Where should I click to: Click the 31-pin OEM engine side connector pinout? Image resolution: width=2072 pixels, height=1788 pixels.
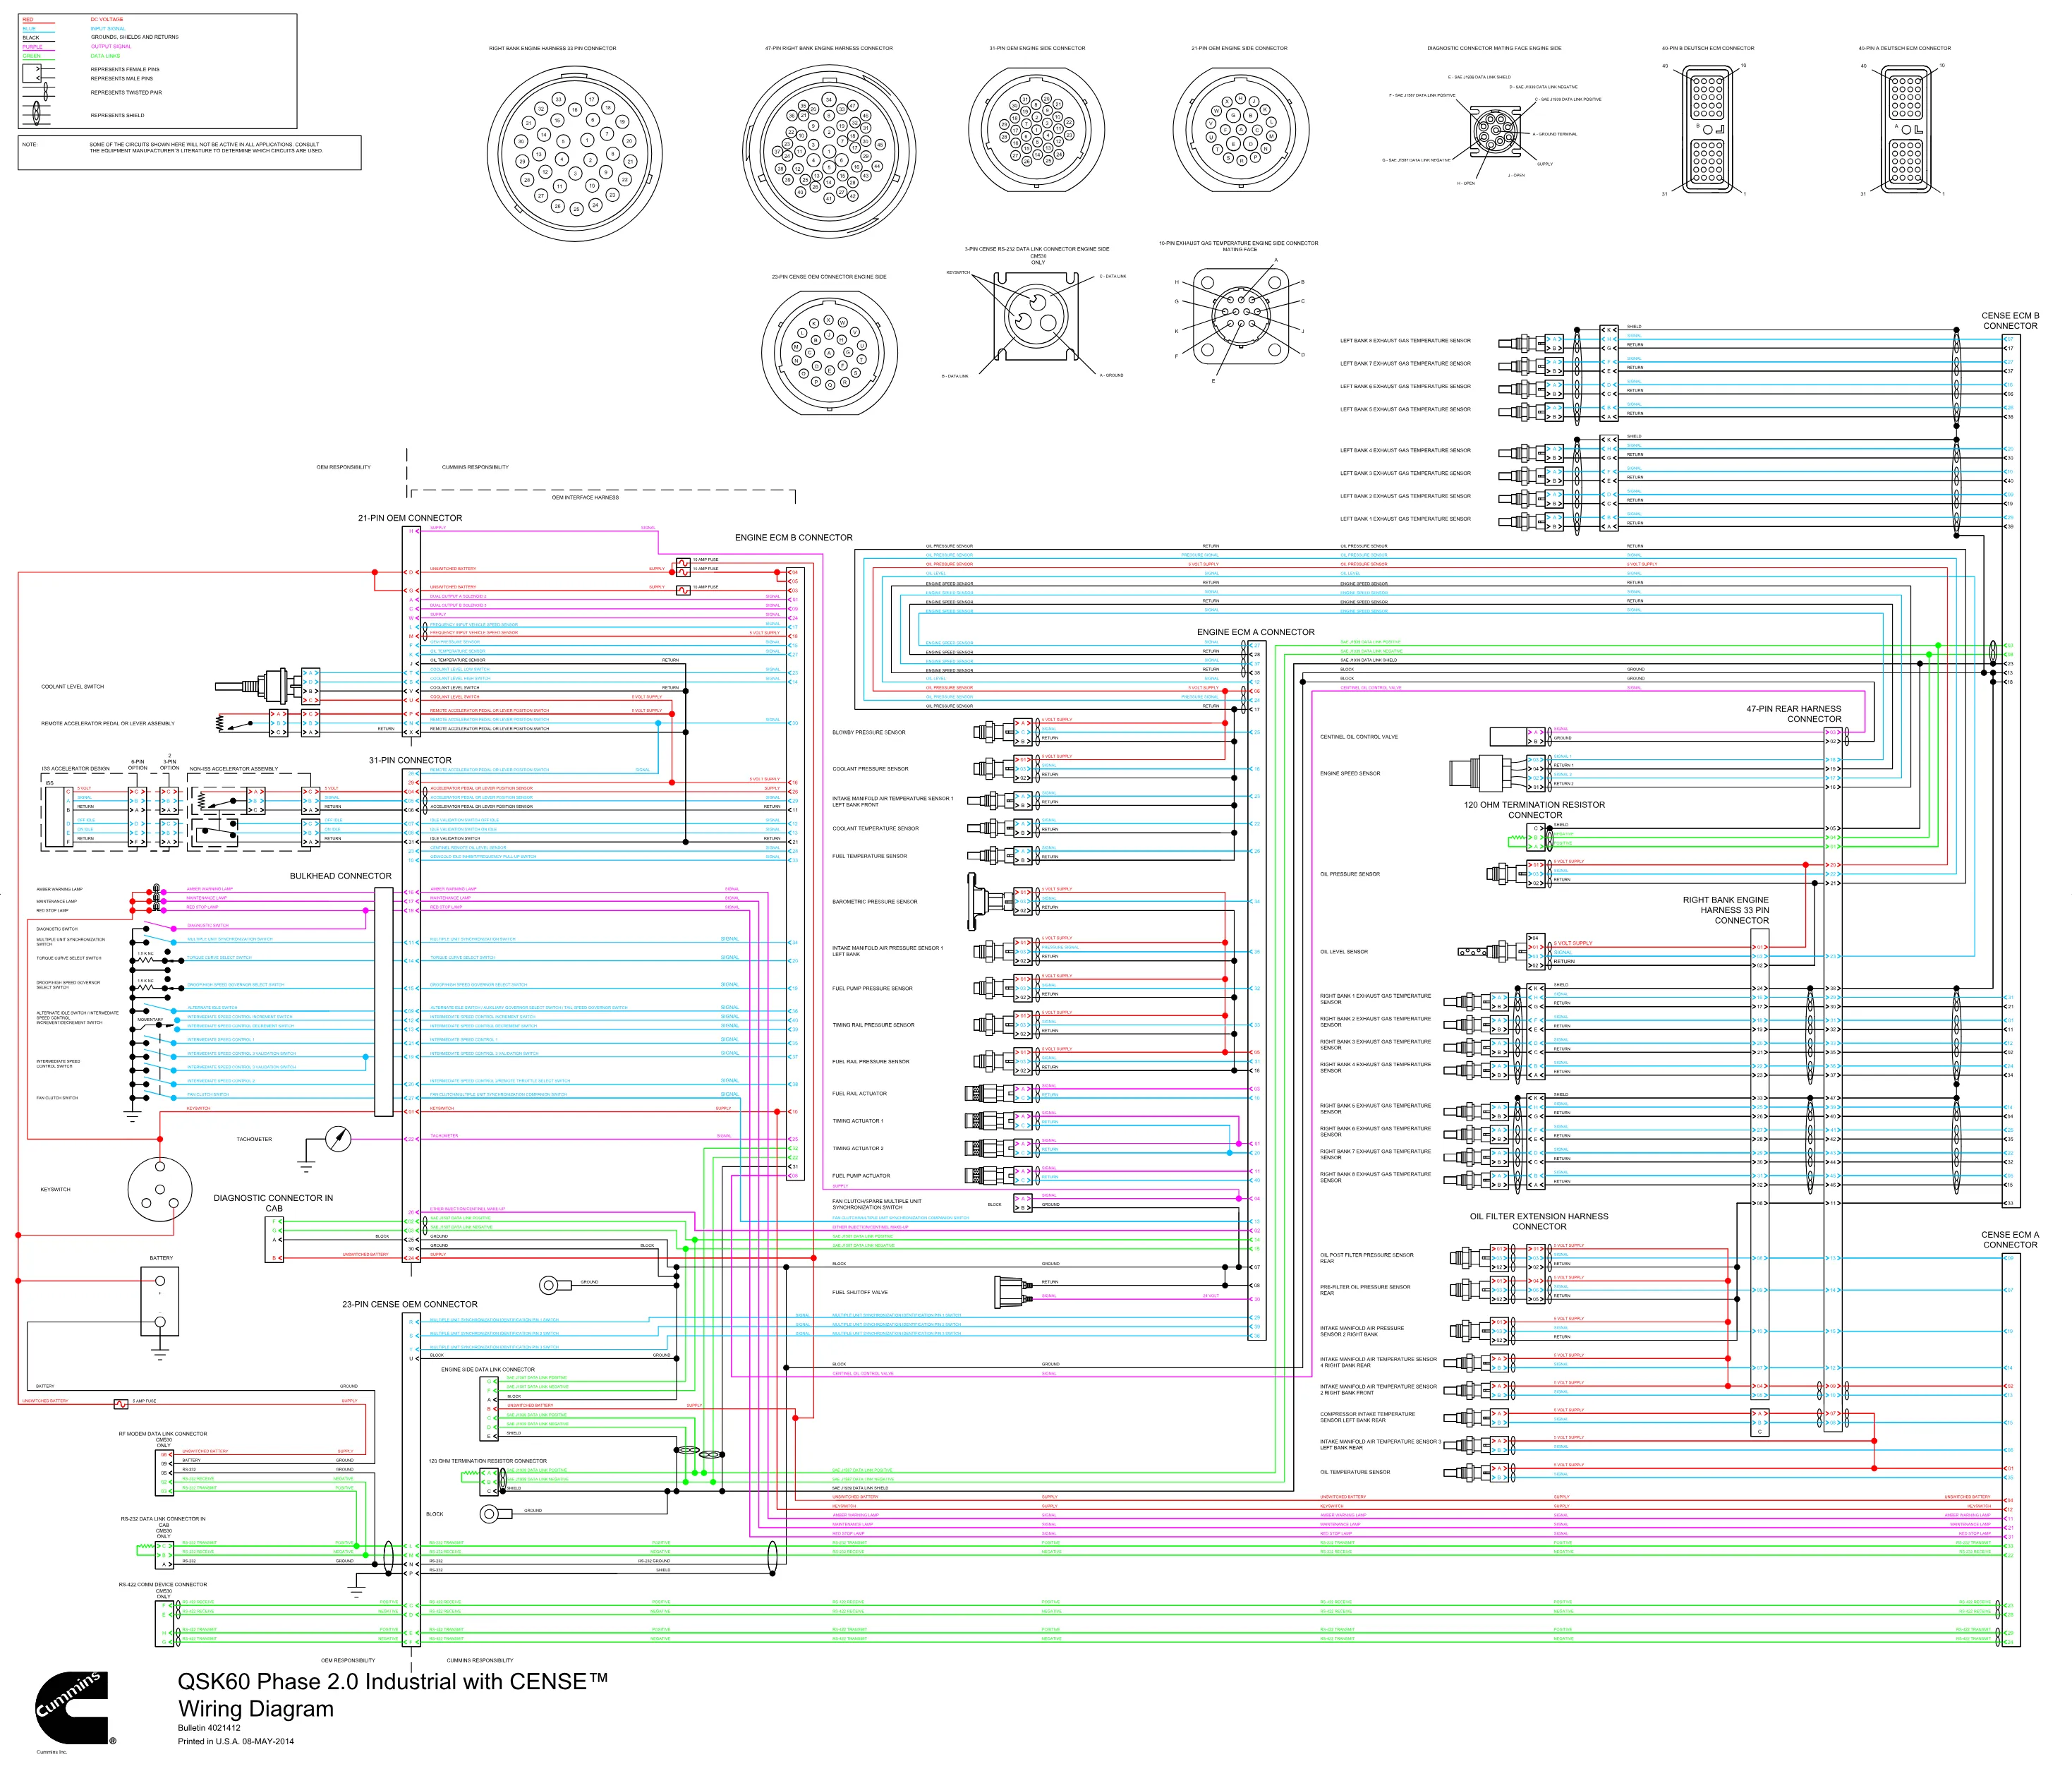point(1037,129)
